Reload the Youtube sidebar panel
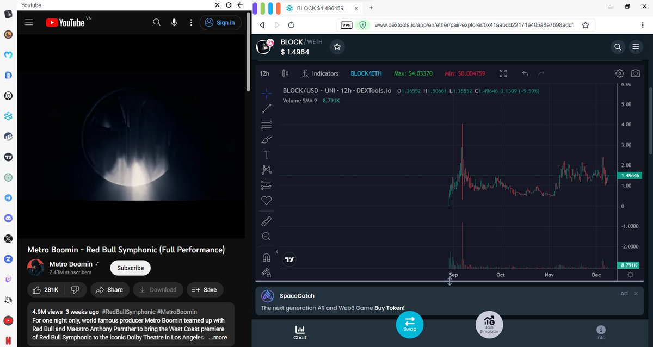 [229, 5]
